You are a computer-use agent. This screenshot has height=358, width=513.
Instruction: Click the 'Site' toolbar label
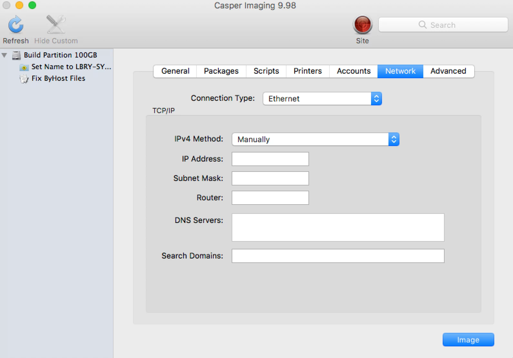point(362,41)
